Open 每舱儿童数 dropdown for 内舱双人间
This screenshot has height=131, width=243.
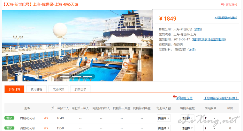(x=187, y=118)
